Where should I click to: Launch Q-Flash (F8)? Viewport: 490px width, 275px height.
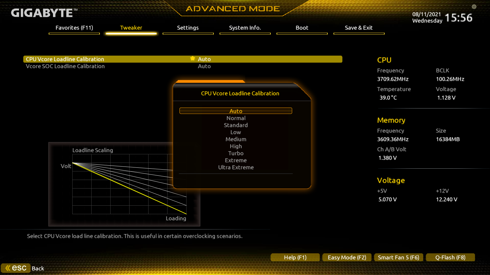click(x=450, y=258)
